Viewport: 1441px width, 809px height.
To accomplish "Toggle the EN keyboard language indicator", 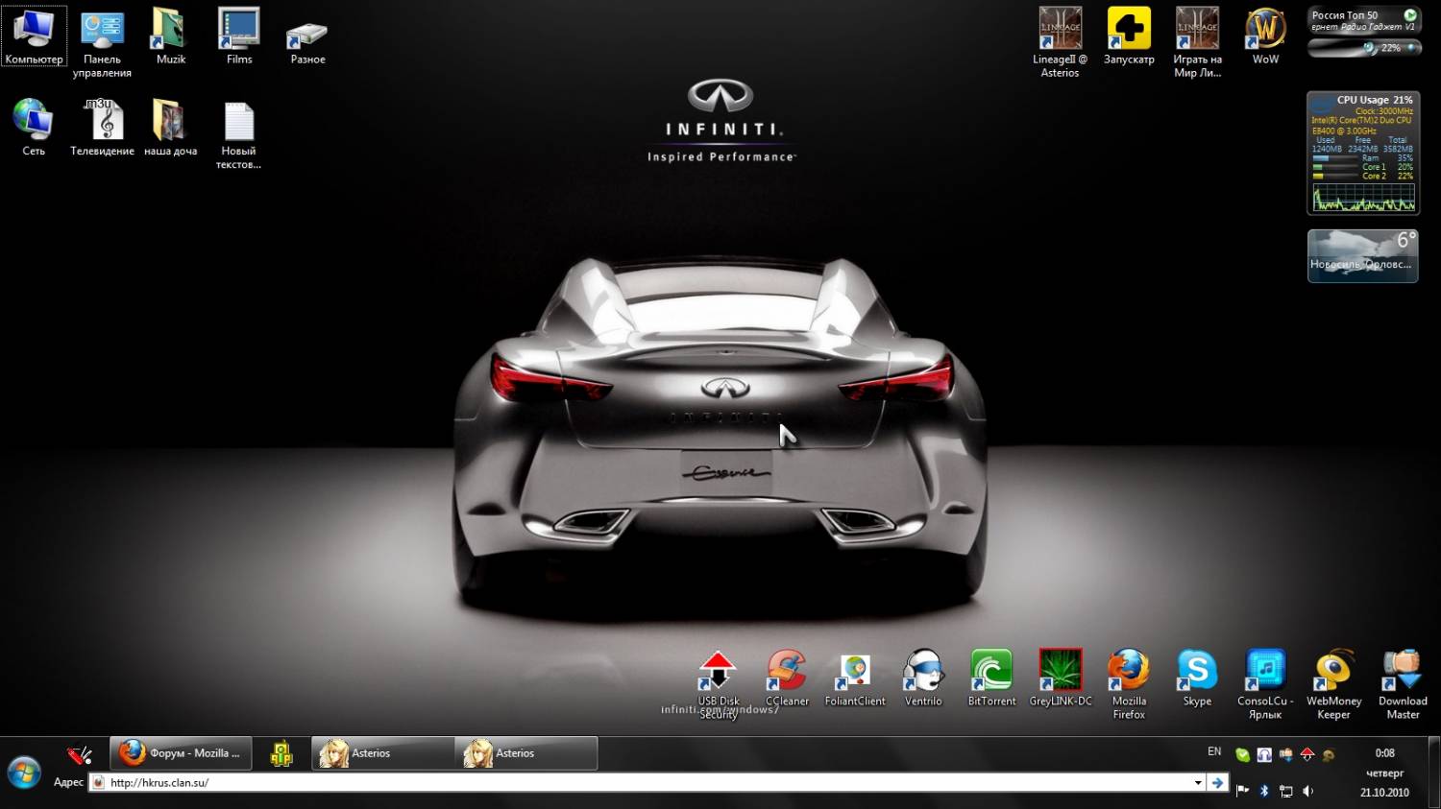I will (1214, 751).
